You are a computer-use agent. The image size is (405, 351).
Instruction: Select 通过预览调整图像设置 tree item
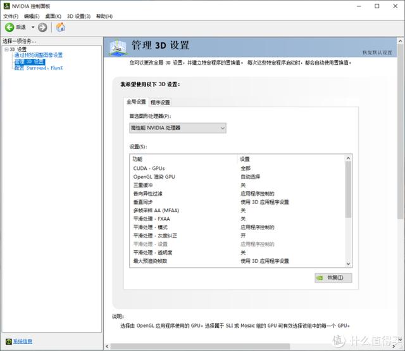tap(39, 55)
